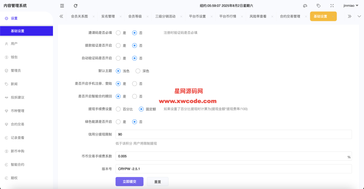Click the 信用分提现限制 input field

(x=233, y=134)
